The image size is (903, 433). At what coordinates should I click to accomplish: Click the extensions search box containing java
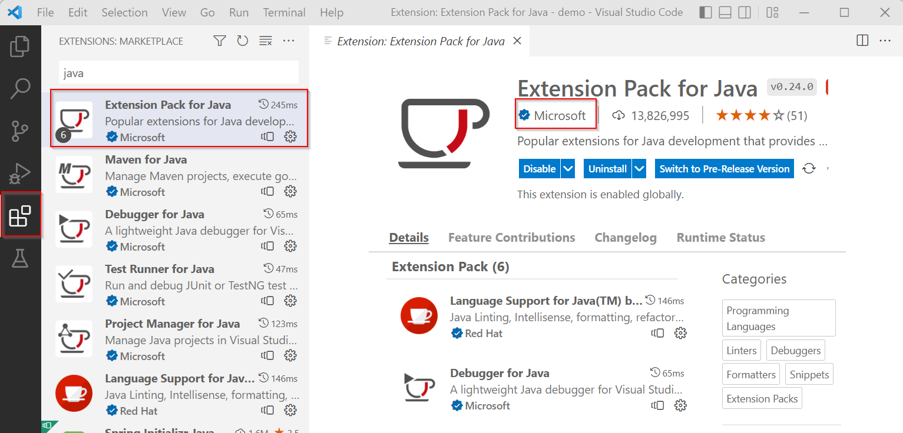click(178, 74)
